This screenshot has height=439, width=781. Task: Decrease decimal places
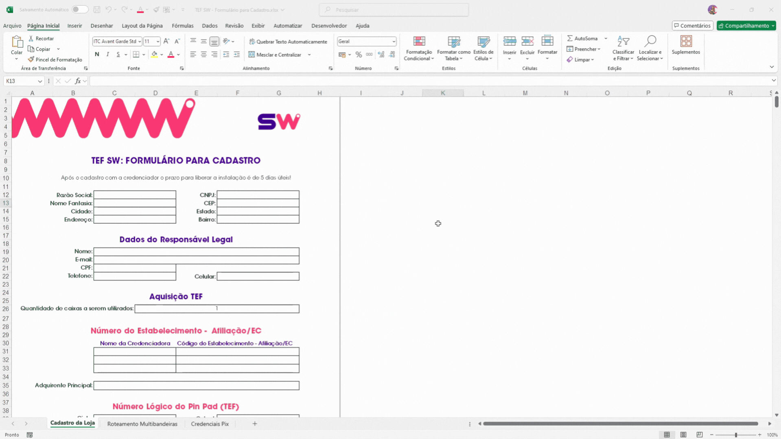click(392, 55)
